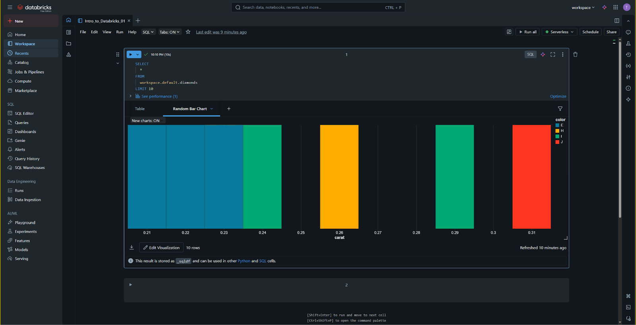Screen dimensions: 636x325
Task: Expand the Serverless compute dropdown
Action: click(560, 32)
